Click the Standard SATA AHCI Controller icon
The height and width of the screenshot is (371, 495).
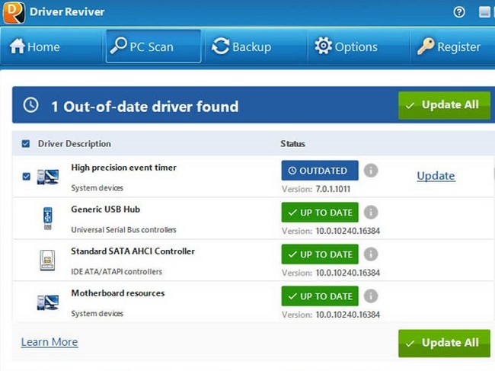pyautogui.click(x=47, y=261)
